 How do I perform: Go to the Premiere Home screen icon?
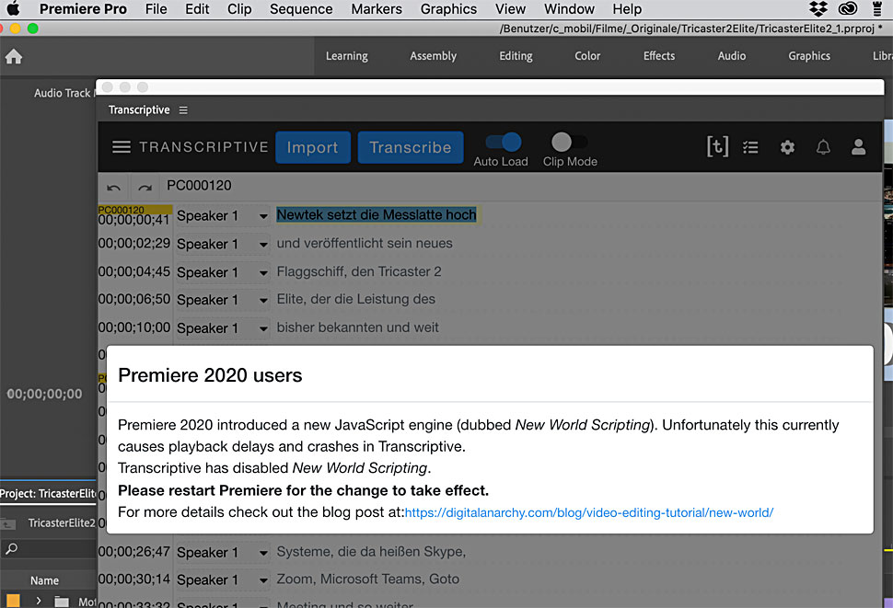pyautogui.click(x=14, y=56)
